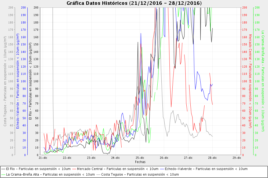Select the Echedo-Valverde legend entry text
The width and height of the screenshot is (268, 178).
click(206, 169)
